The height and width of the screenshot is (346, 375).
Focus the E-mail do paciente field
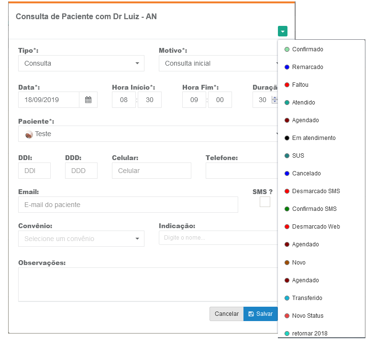(128, 205)
